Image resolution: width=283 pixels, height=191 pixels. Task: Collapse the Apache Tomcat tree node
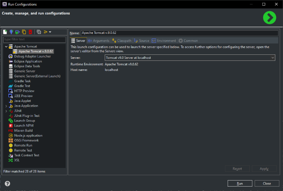6,47
